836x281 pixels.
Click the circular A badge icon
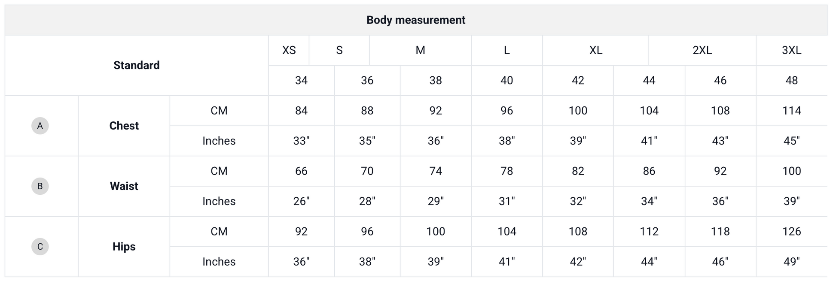tap(40, 126)
